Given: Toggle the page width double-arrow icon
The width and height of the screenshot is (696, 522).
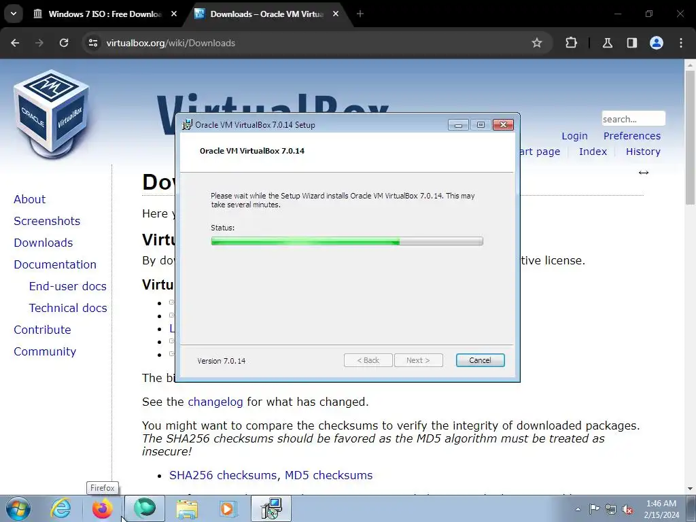Looking at the screenshot, I should pyautogui.click(x=644, y=173).
